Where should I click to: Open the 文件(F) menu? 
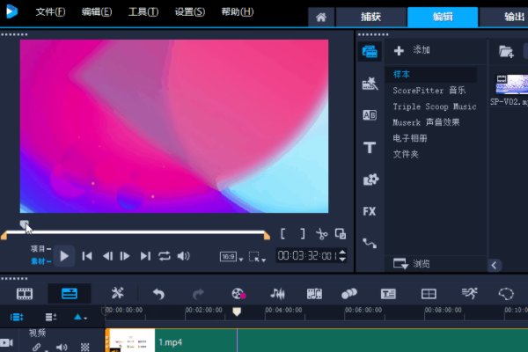click(x=50, y=12)
